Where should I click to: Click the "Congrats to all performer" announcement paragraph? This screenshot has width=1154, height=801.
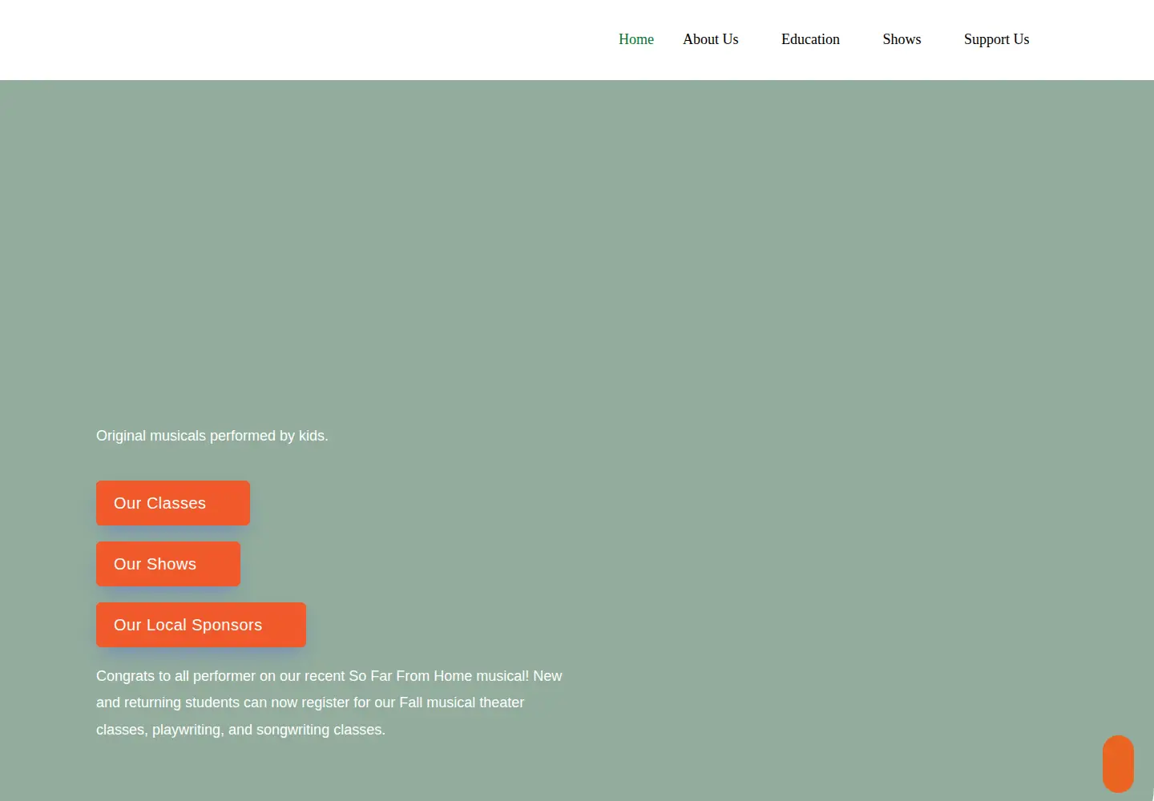pyautogui.click(x=329, y=702)
